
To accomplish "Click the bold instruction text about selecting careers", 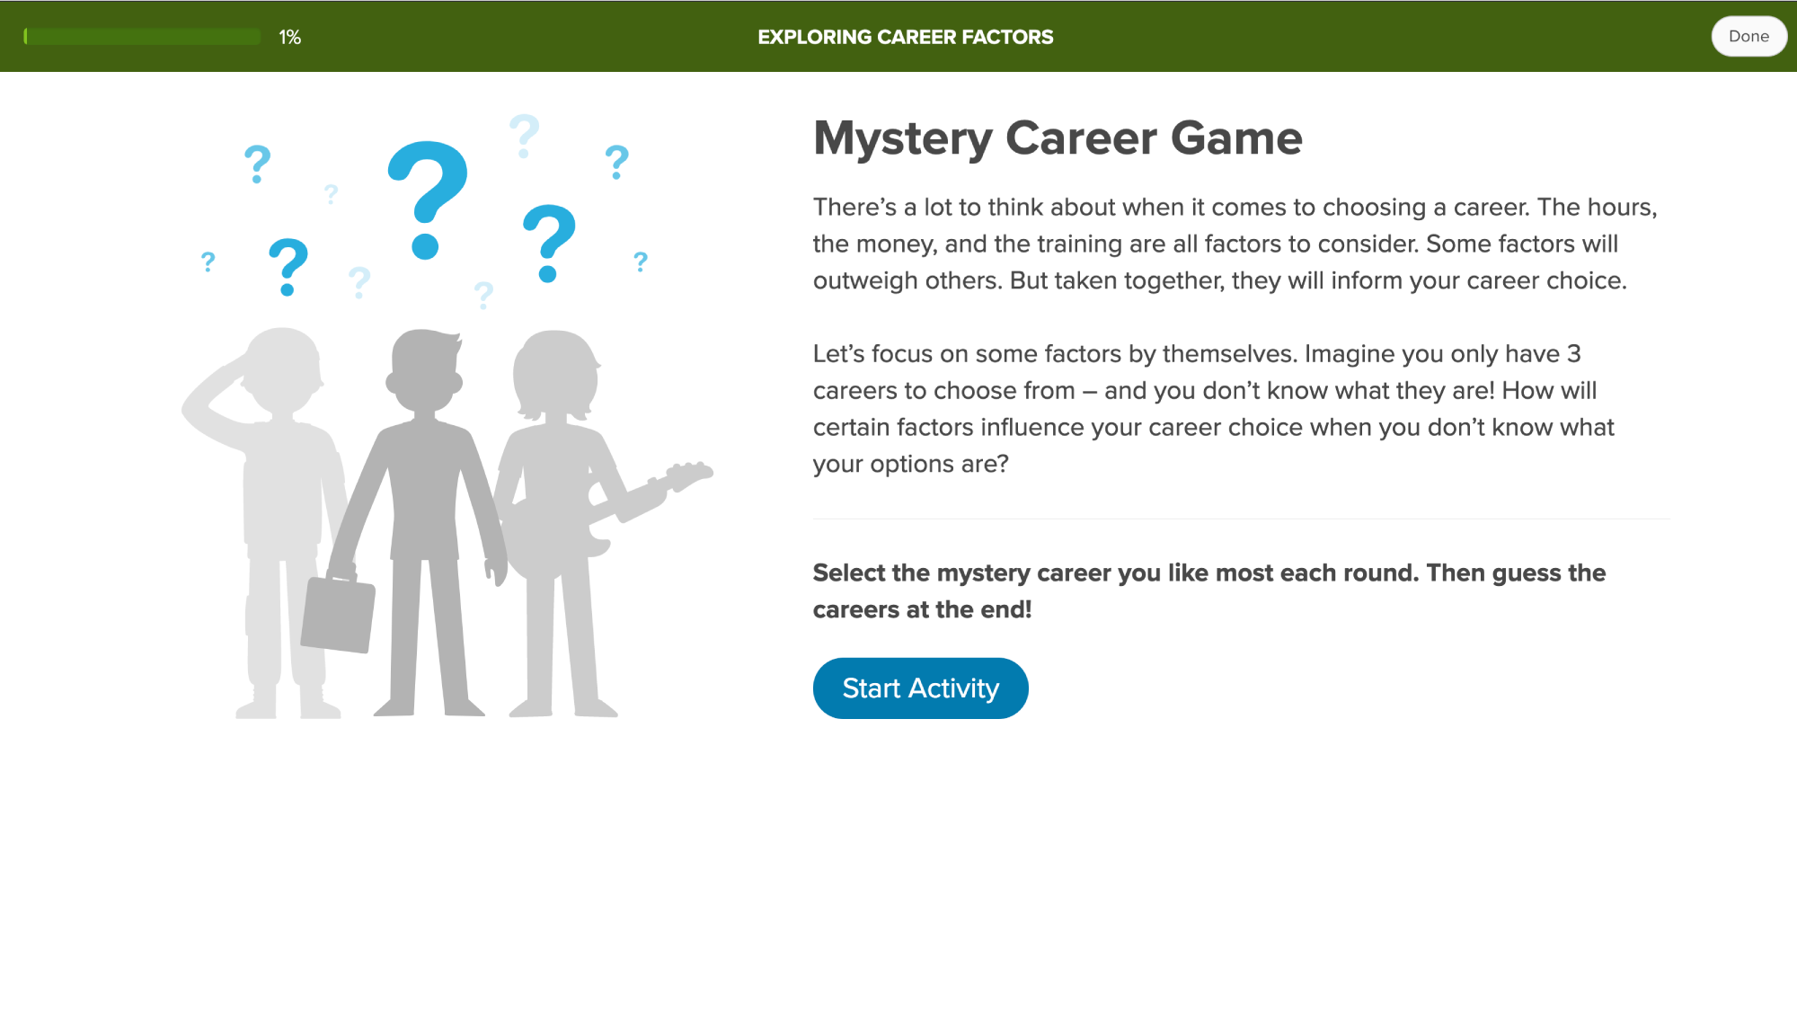I will click(x=1208, y=591).
